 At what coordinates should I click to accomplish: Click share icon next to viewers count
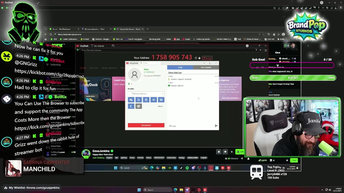tap(242, 158)
